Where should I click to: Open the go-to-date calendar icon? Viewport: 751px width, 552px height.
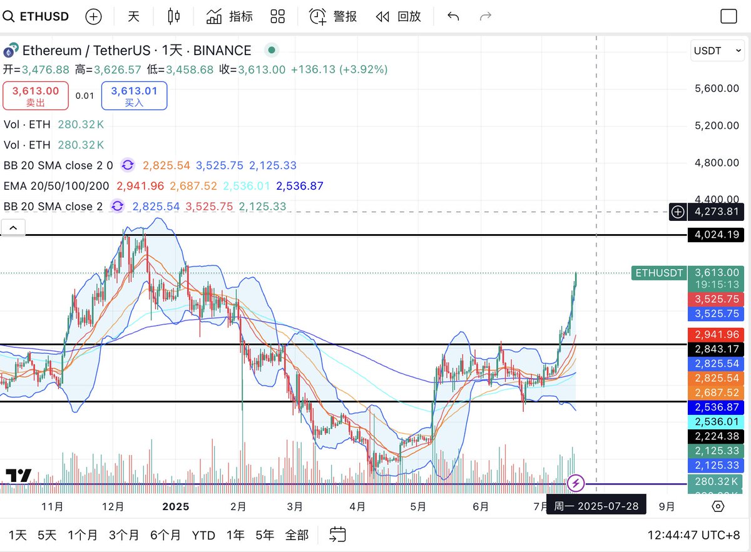point(337,534)
